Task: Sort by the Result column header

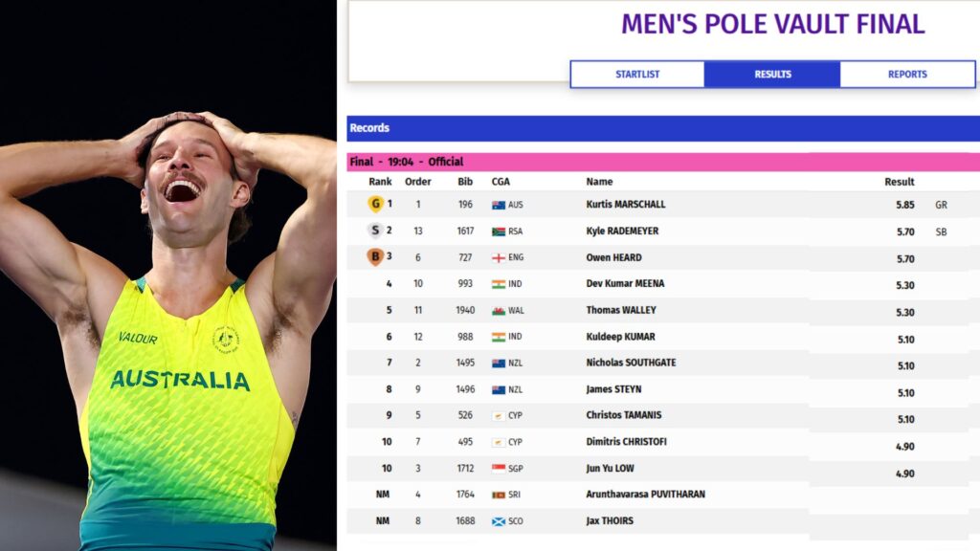Action: [x=899, y=182]
